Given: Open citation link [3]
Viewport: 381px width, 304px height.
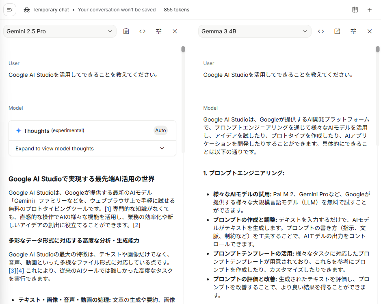Looking at the screenshot, I should (x=13, y=271).
